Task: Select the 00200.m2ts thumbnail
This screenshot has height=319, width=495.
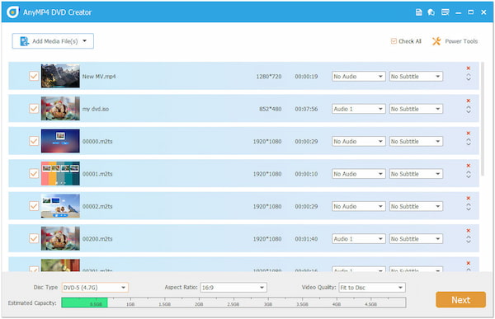Action: (x=60, y=238)
